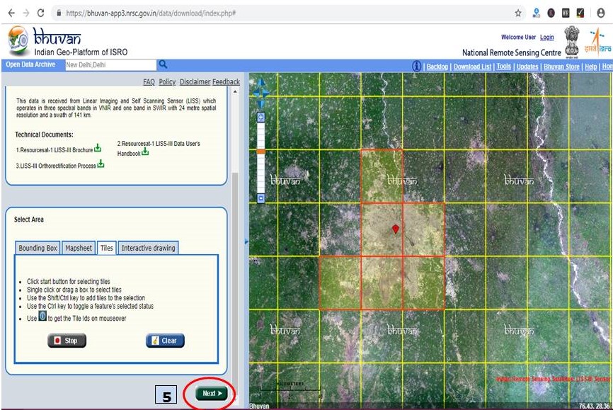Screen dimensions: 613x410
Task: Click the location search field
Action: click(110, 65)
